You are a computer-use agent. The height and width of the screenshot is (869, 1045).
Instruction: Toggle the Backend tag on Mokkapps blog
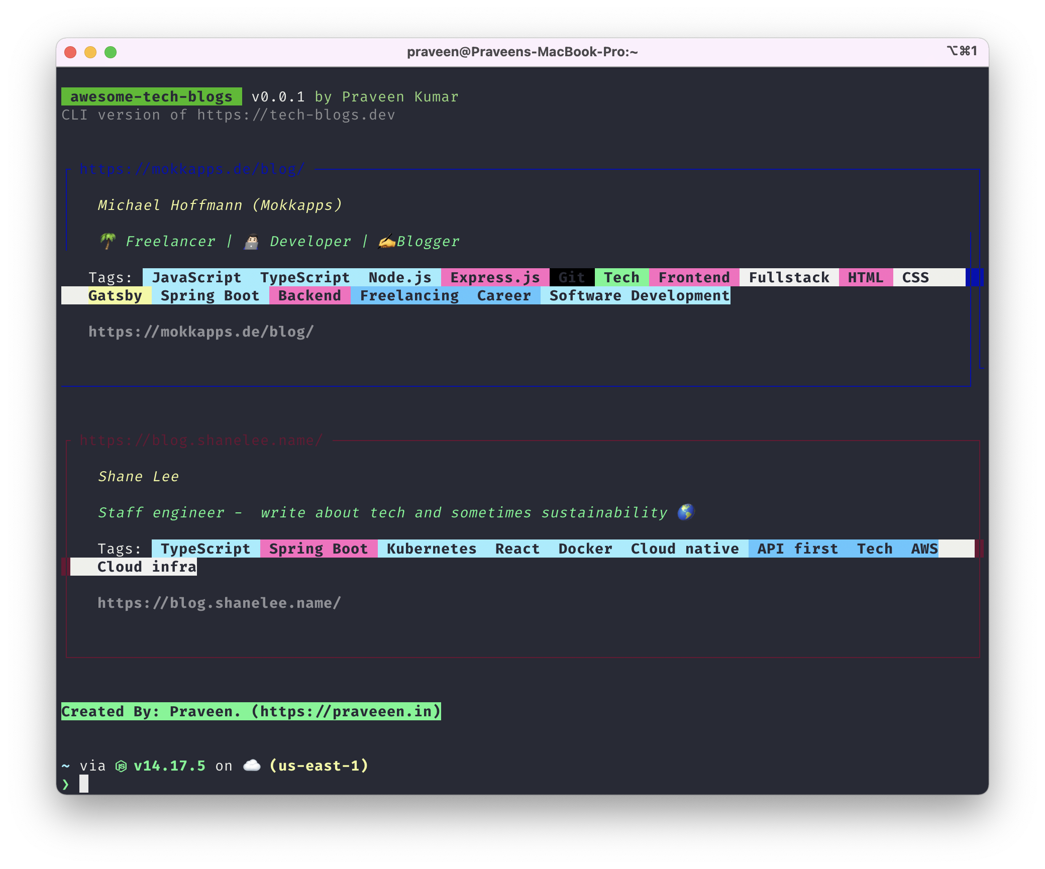click(x=310, y=295)
